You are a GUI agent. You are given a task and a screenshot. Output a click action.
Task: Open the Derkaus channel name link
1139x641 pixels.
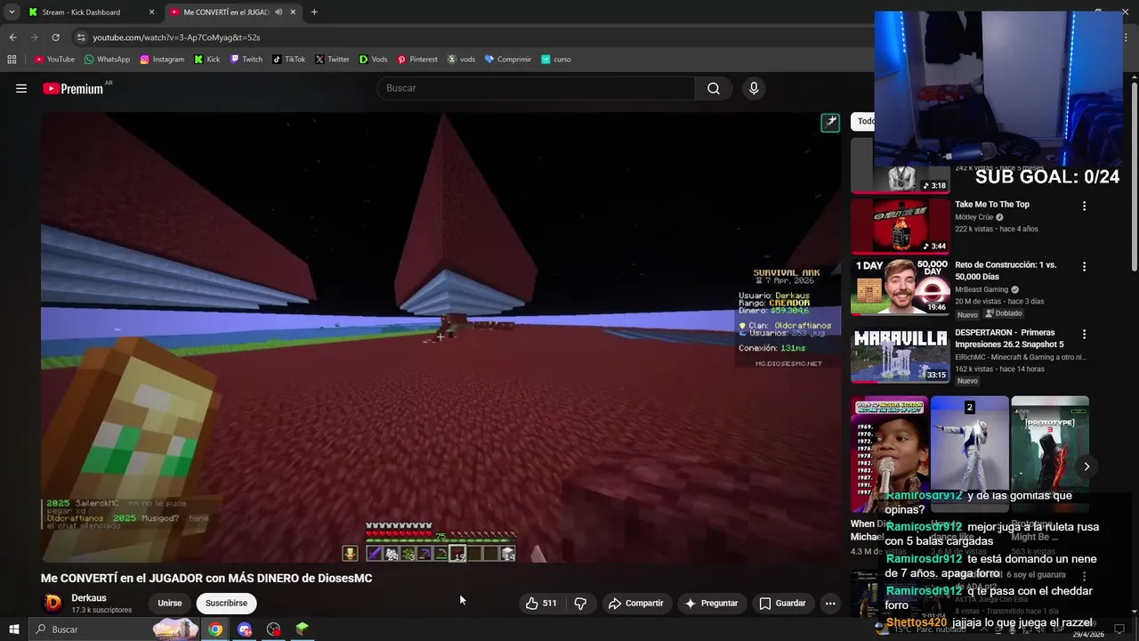(89, 598)
